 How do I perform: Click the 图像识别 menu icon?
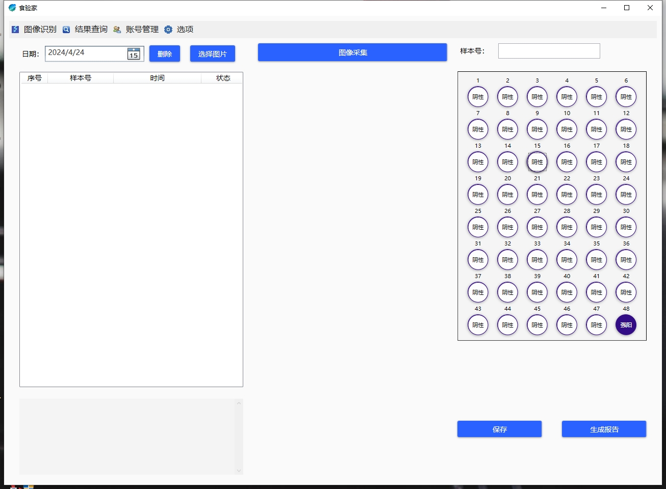tap(15, 30)
